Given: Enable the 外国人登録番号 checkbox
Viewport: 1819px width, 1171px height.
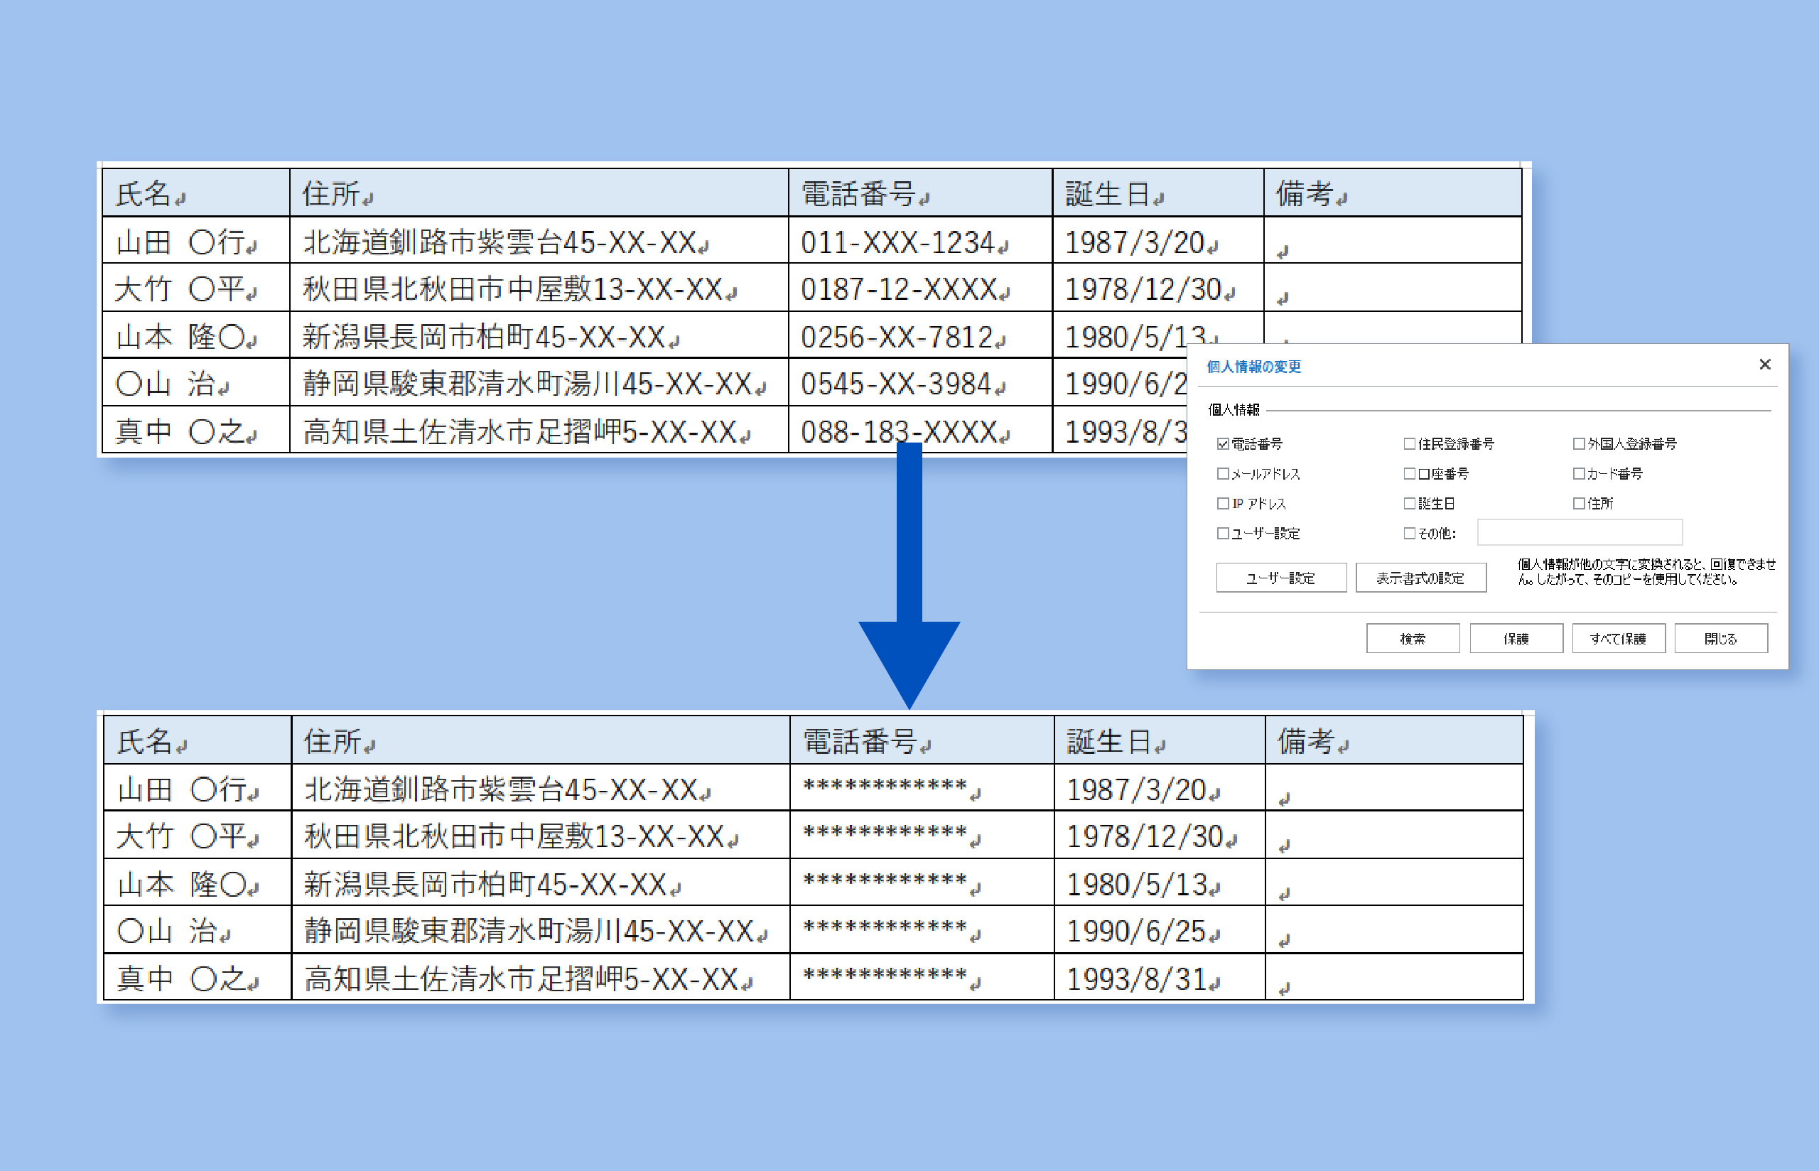Looking at the screenshot, I should point(1578,444).
